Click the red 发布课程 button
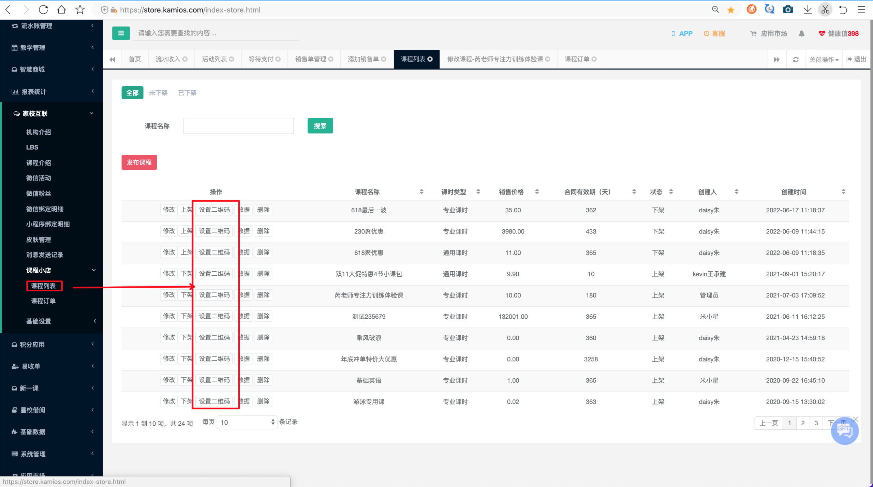Image resolution: width=873 pixels, height=487 pixels. click(139, 162)
